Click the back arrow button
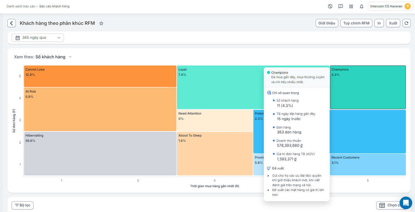Viewport: 415px width, 212px height. click(x=12, y=23)
